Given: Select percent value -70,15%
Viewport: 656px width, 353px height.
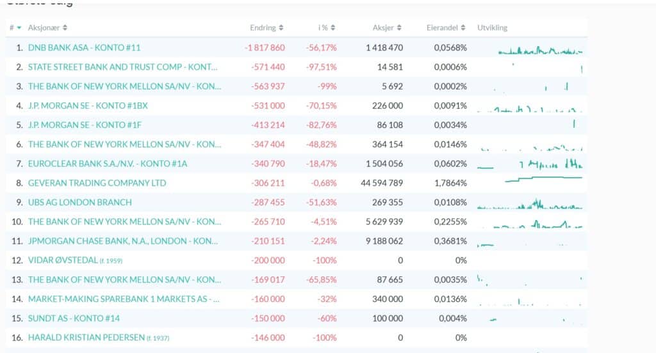Looking at the screenshot, I should coord(321,106).
